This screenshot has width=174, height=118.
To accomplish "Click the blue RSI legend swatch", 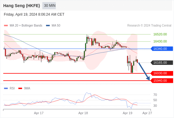I will 6,88.
